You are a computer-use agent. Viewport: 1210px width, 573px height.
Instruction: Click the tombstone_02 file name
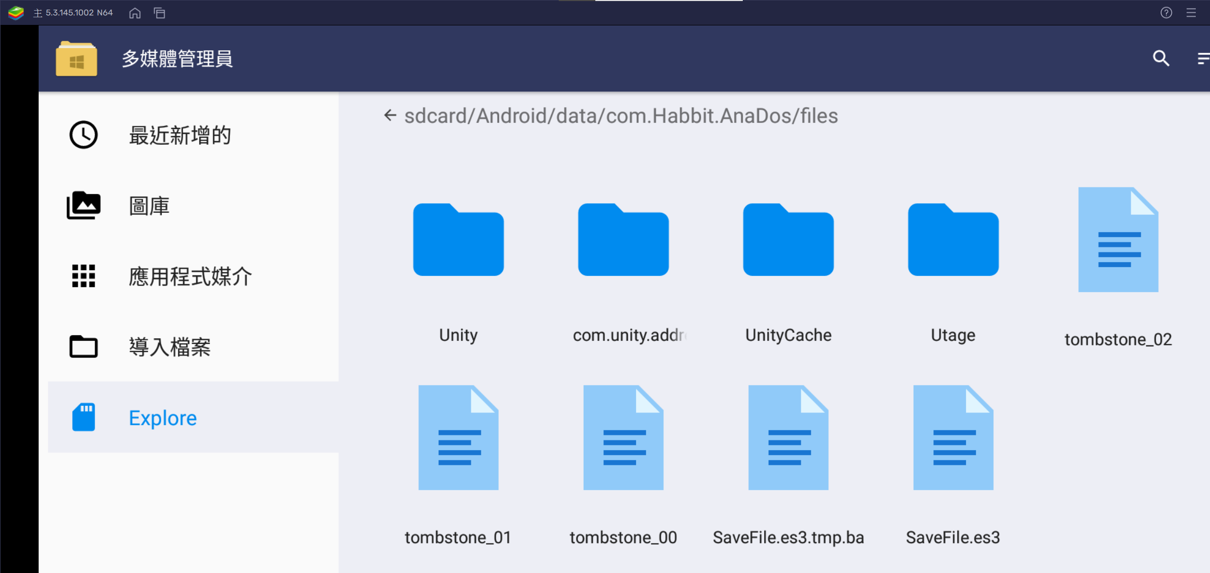point(1118,339)
